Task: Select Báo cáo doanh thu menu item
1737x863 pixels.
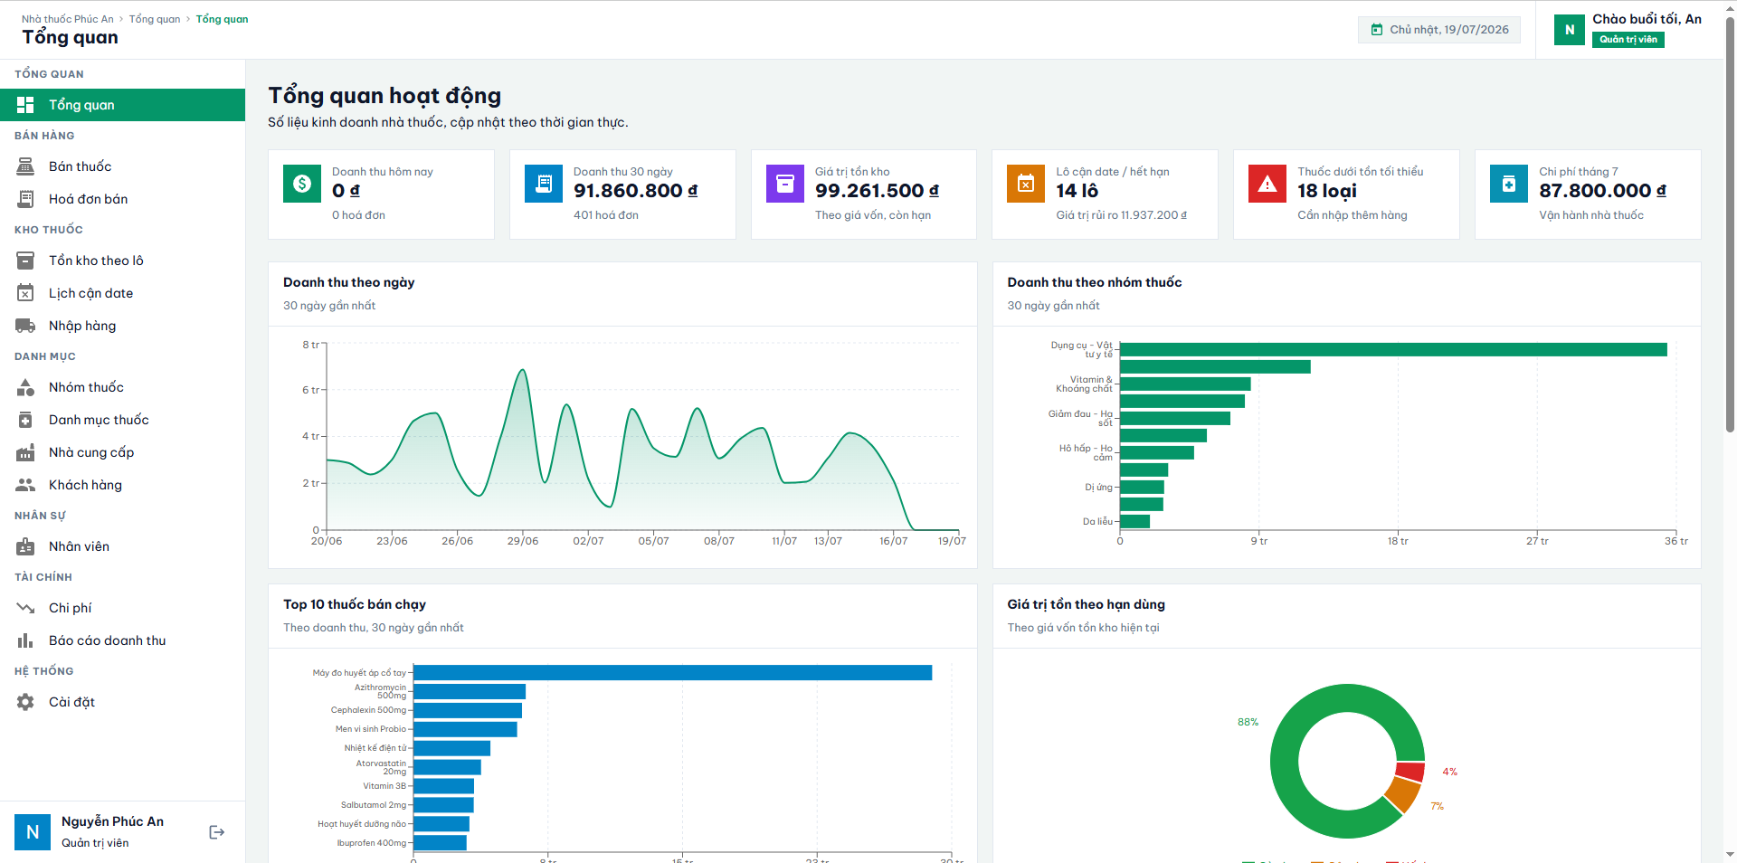Action: [x=123, y=640]
